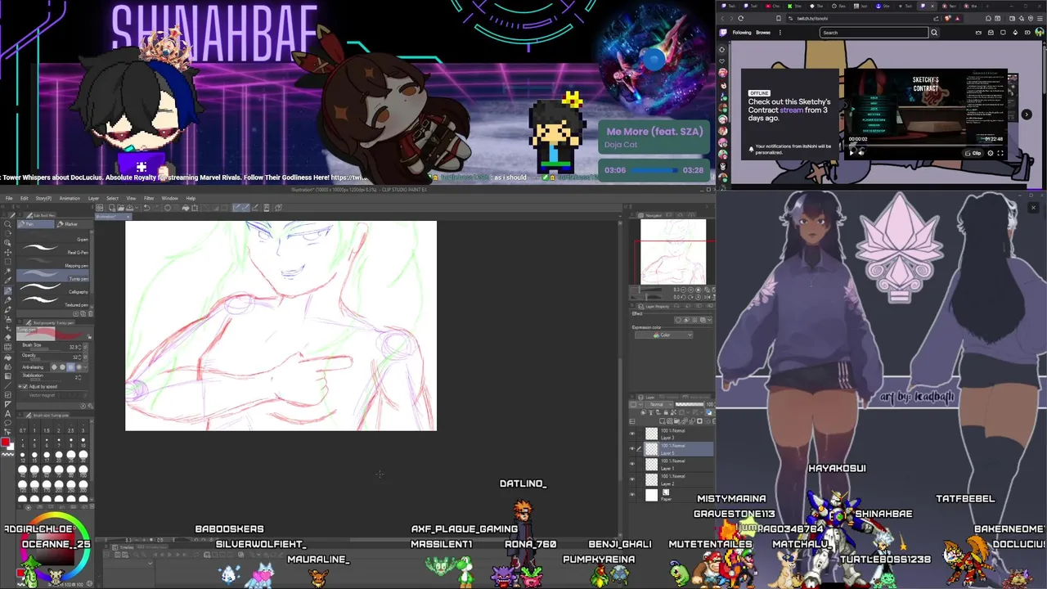Select the Calligraphy pen sub tool

point(52,288)
